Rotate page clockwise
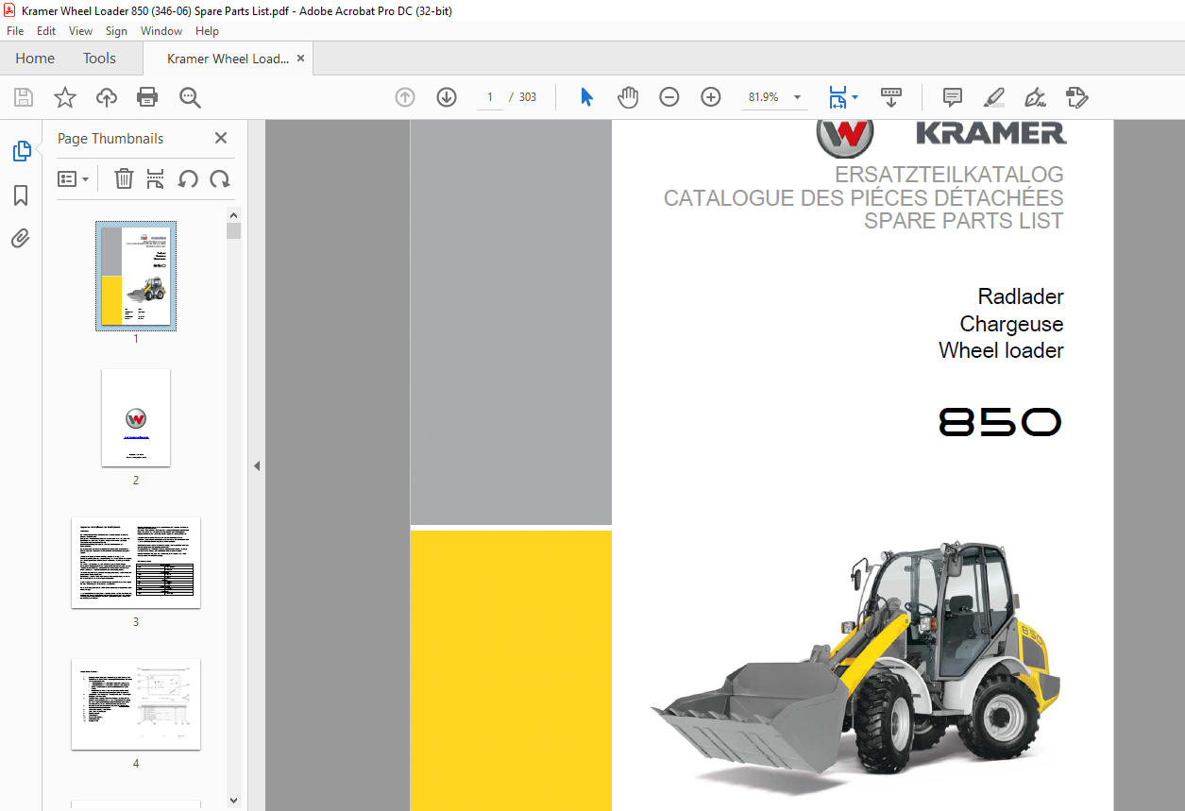Screen dimensions: 1185x811 pos(220,178)
